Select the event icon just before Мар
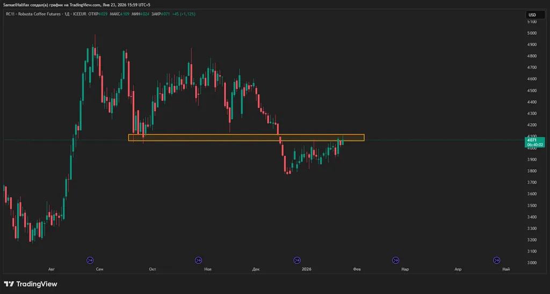 tap(395, 260)
